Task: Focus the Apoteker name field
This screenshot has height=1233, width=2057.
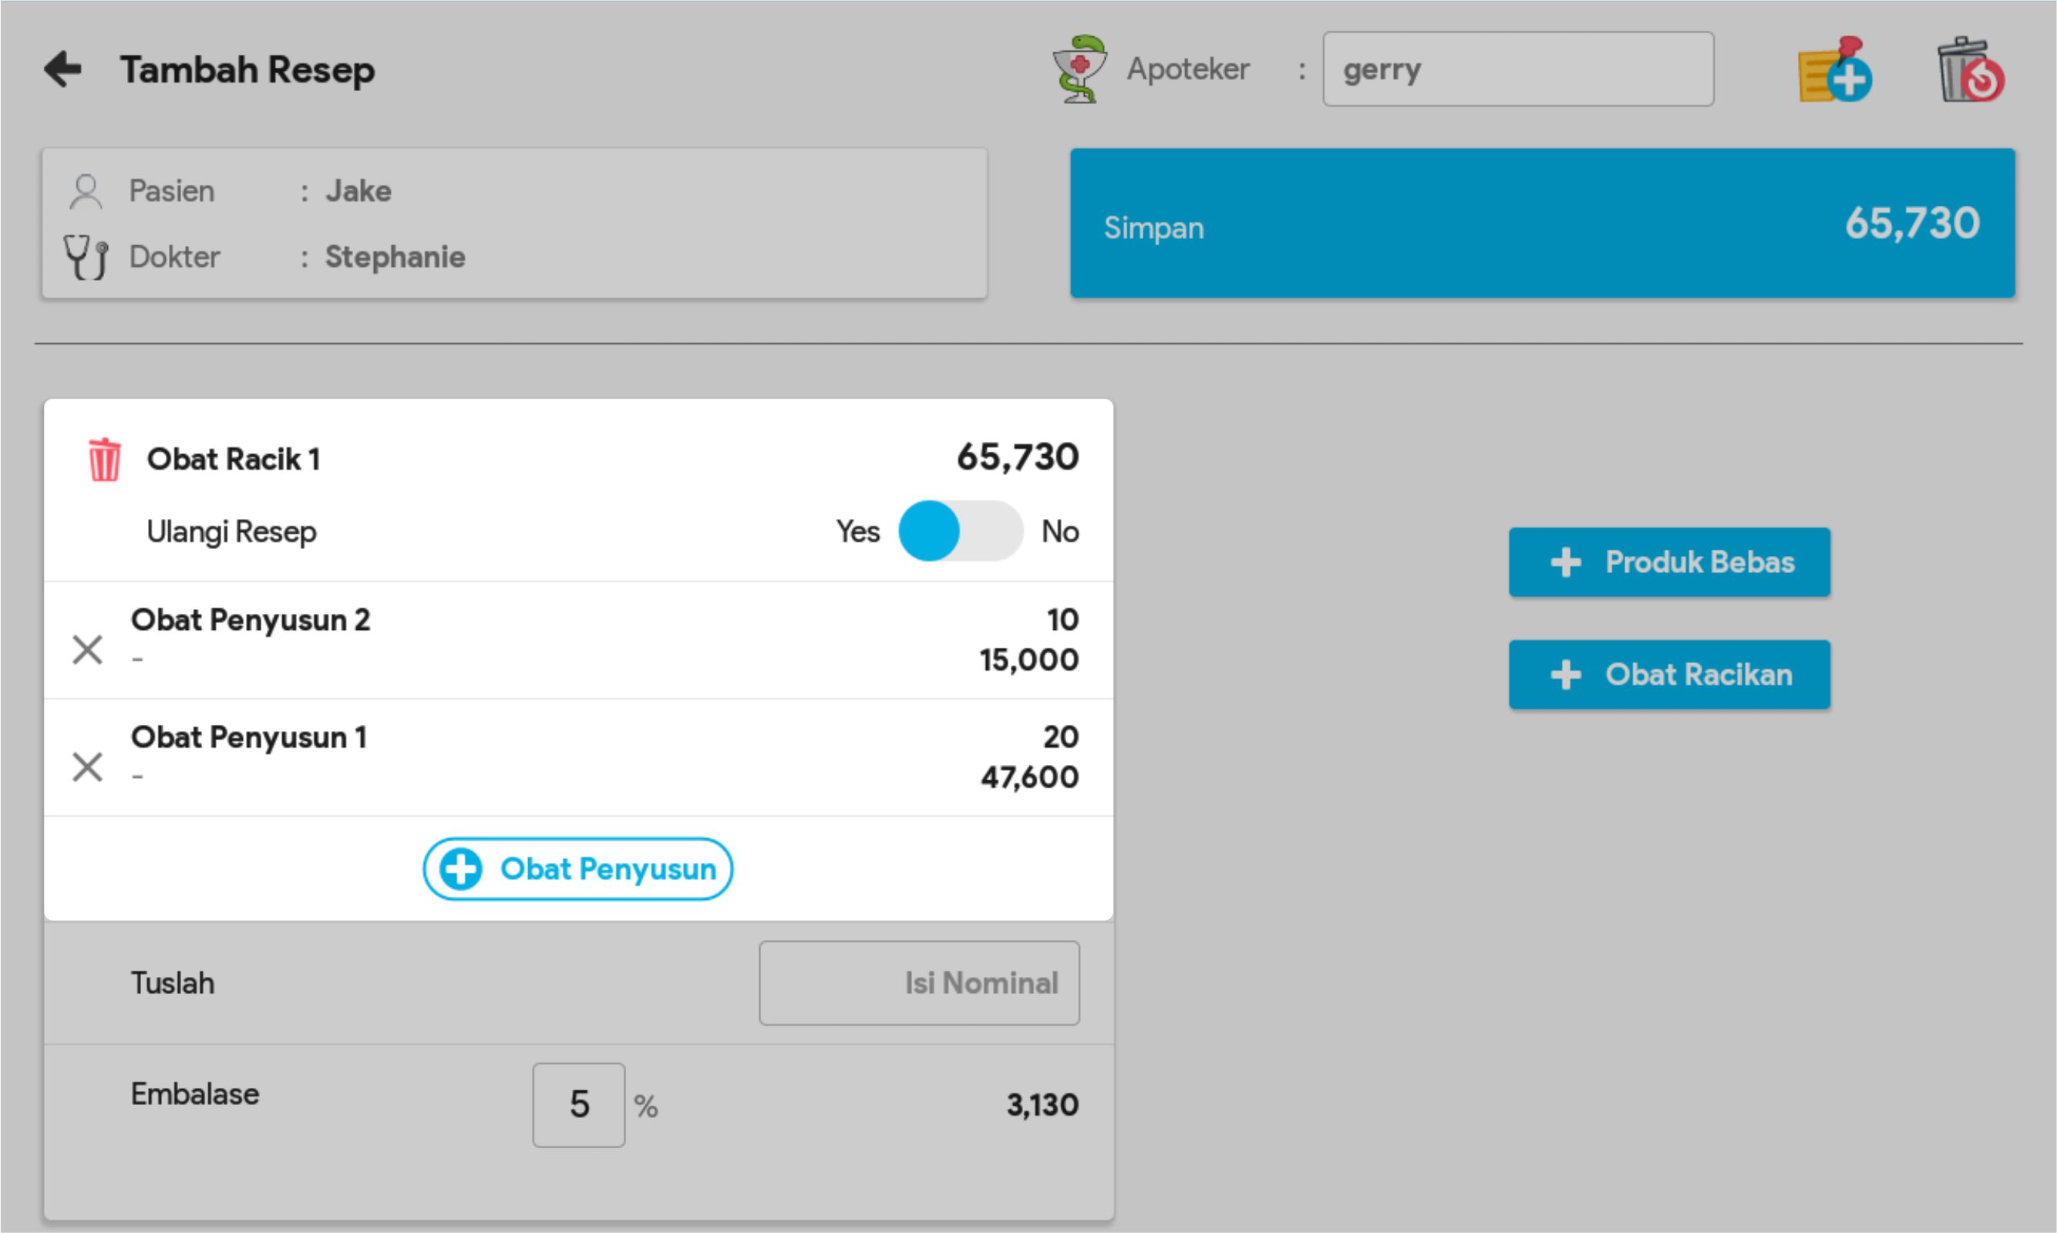Action: click(1517, 69)
